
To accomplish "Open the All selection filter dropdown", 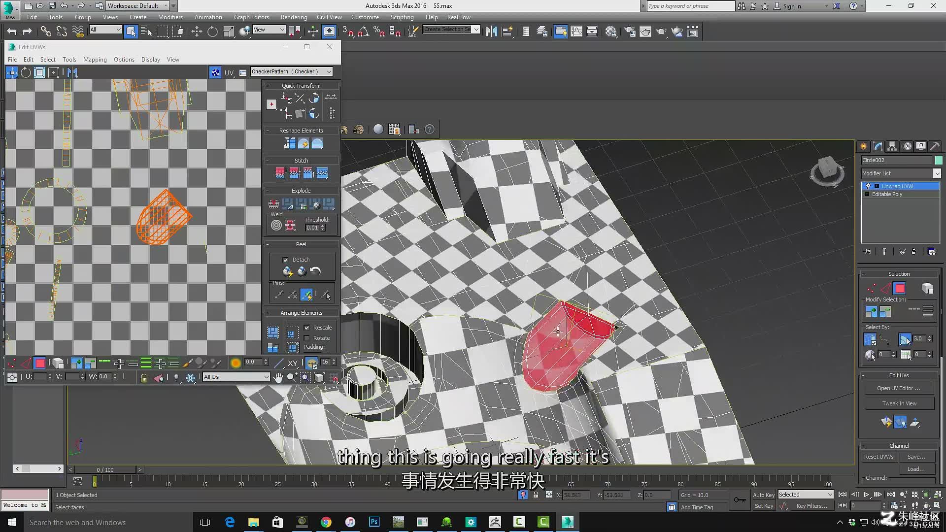I will tap(105, 30).
